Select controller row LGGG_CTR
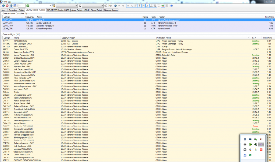The width and height of the screenshot is (275, 162). (139, 28)
